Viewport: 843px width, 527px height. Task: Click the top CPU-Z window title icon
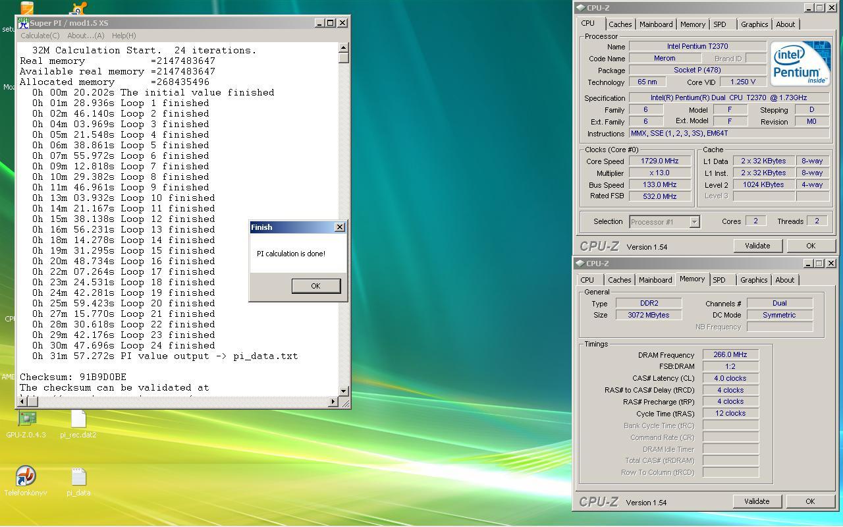(580, 8)
